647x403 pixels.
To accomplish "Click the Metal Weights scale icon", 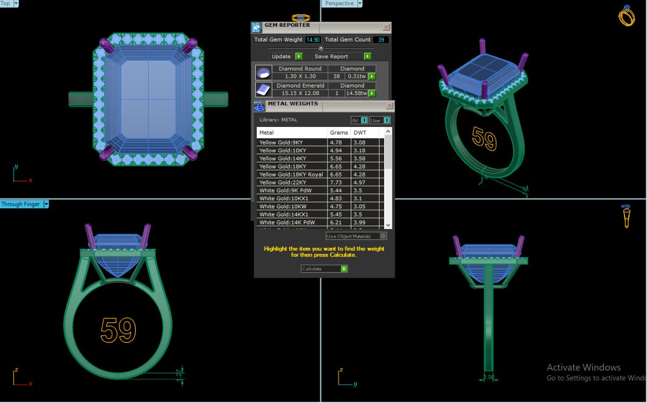I will click(x=259, y=106).
